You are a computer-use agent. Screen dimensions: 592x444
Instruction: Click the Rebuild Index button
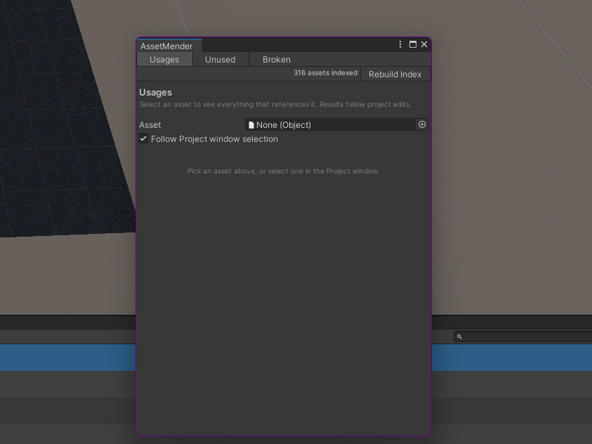[395, 75]
